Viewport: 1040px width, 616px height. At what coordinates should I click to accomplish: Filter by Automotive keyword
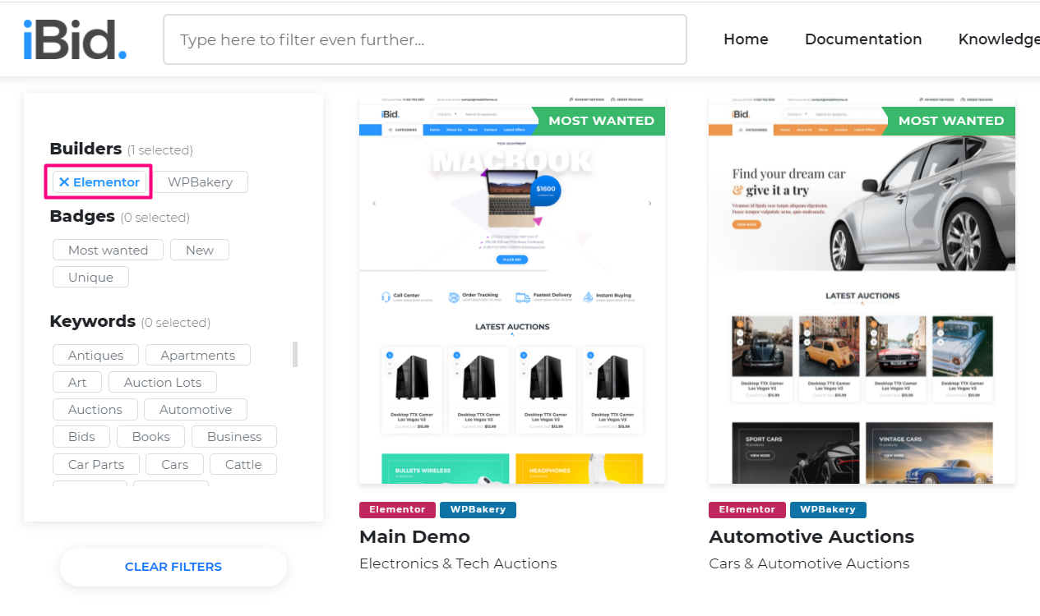tap(195, 410)
